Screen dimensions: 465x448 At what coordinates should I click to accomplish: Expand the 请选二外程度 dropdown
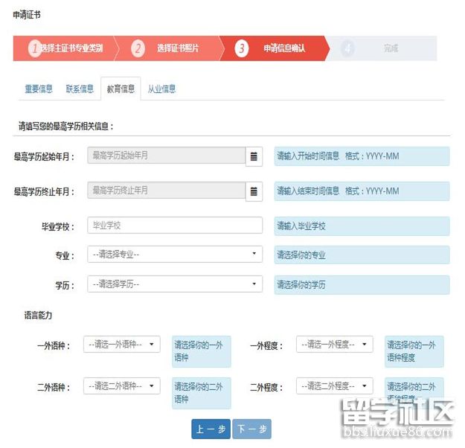click(x=334, y=386)
